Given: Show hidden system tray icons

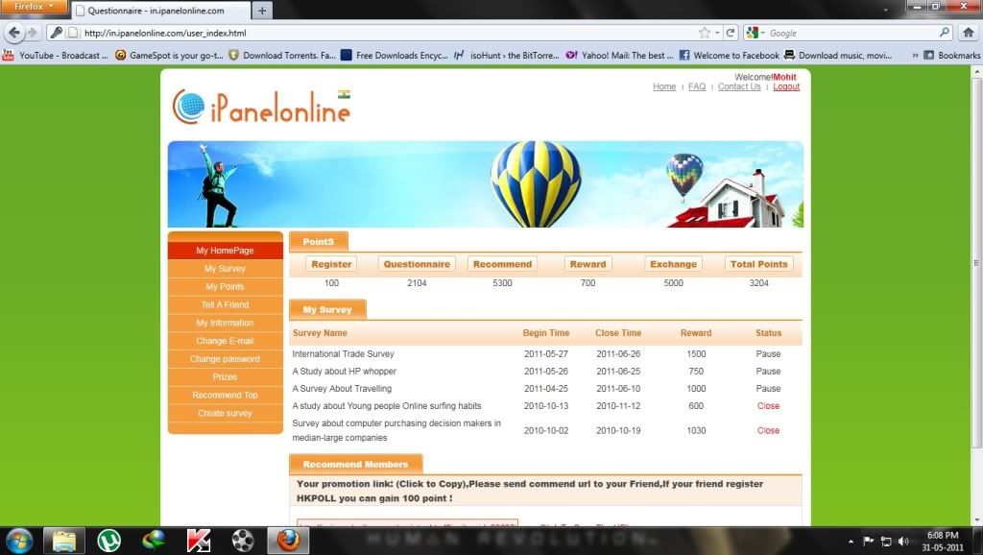Looking at the screenshot, I should pyautogui.click(x=851, y=542).
